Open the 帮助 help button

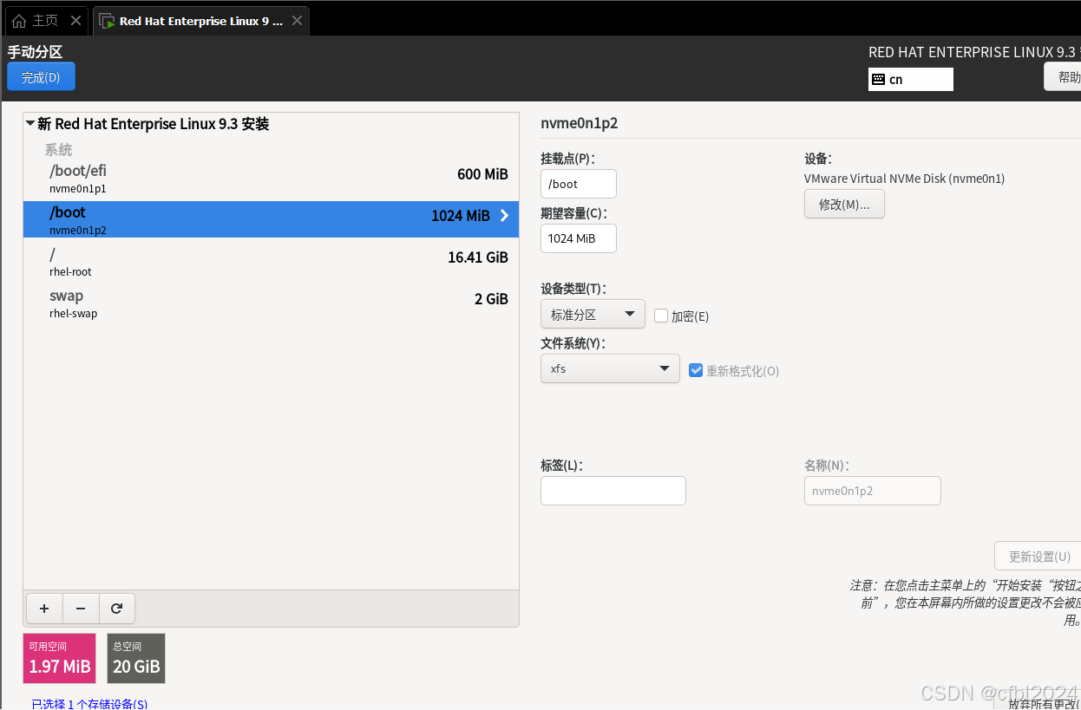1063,77
